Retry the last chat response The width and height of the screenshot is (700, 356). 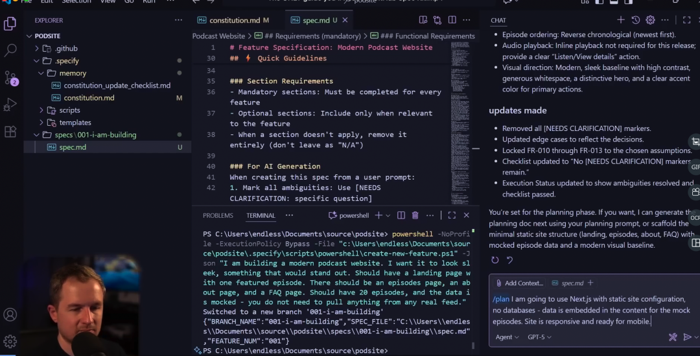tap(495, 260)
